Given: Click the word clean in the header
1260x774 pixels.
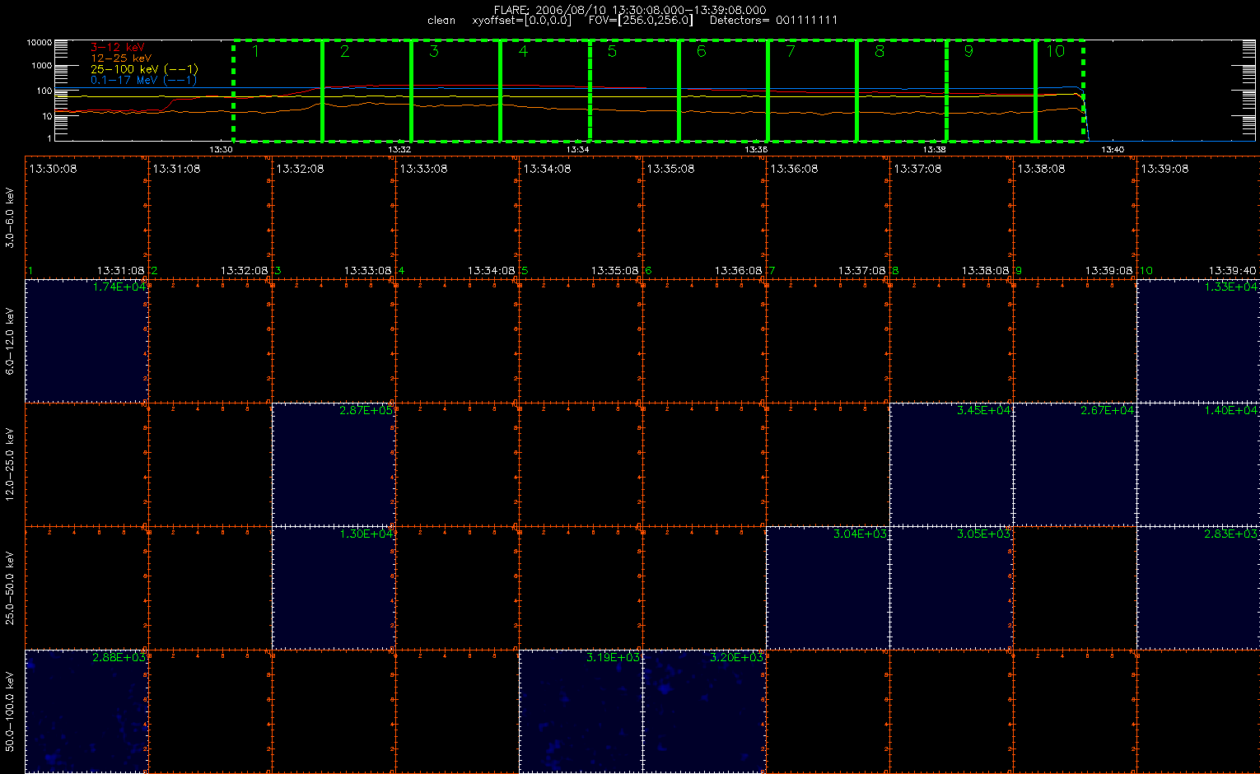Looking at the screenshot, I should (441, 20).
